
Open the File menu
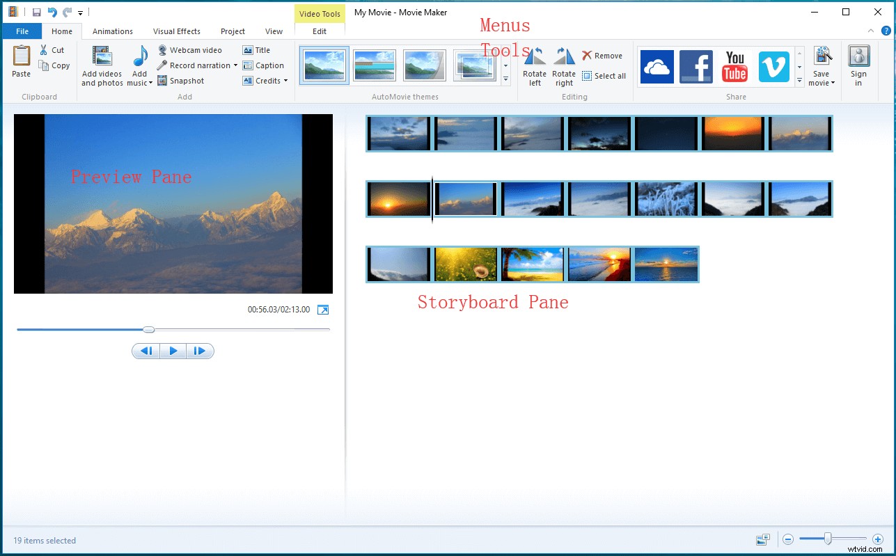coord(22,31)
